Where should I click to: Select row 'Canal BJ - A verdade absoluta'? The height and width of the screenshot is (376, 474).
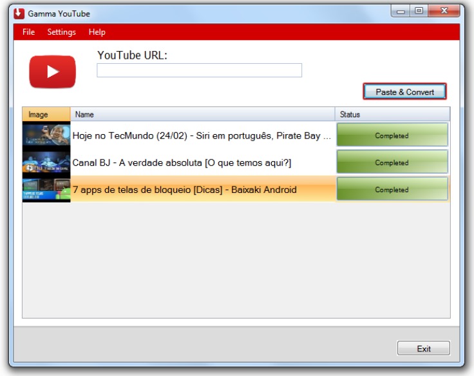click(236, 163)
